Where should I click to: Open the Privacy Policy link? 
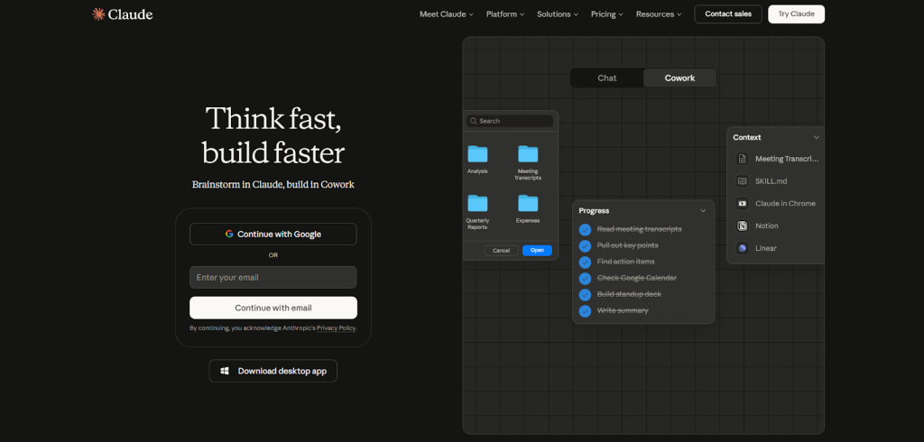coord(336,328)
